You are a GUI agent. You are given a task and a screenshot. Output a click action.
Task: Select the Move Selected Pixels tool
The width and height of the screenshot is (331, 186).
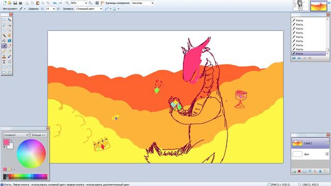[9, 20]
